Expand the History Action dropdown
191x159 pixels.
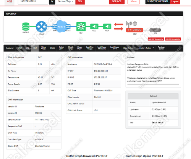point(147,48)
